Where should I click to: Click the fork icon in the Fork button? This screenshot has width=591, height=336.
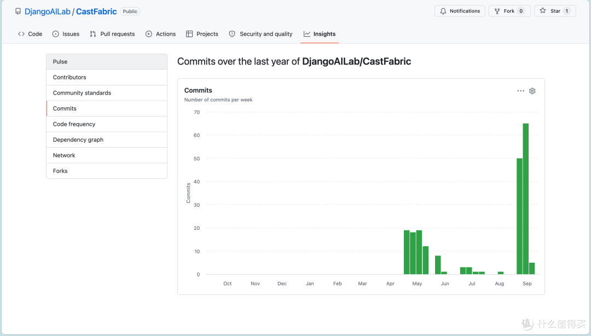pos(497,11)
